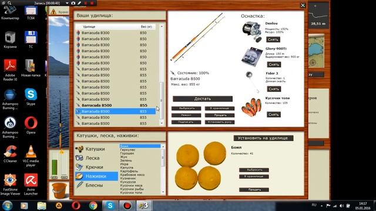Open Opera desktop shortcut
This screenshot has width=376, height=211.
click(x=31, y=125)
